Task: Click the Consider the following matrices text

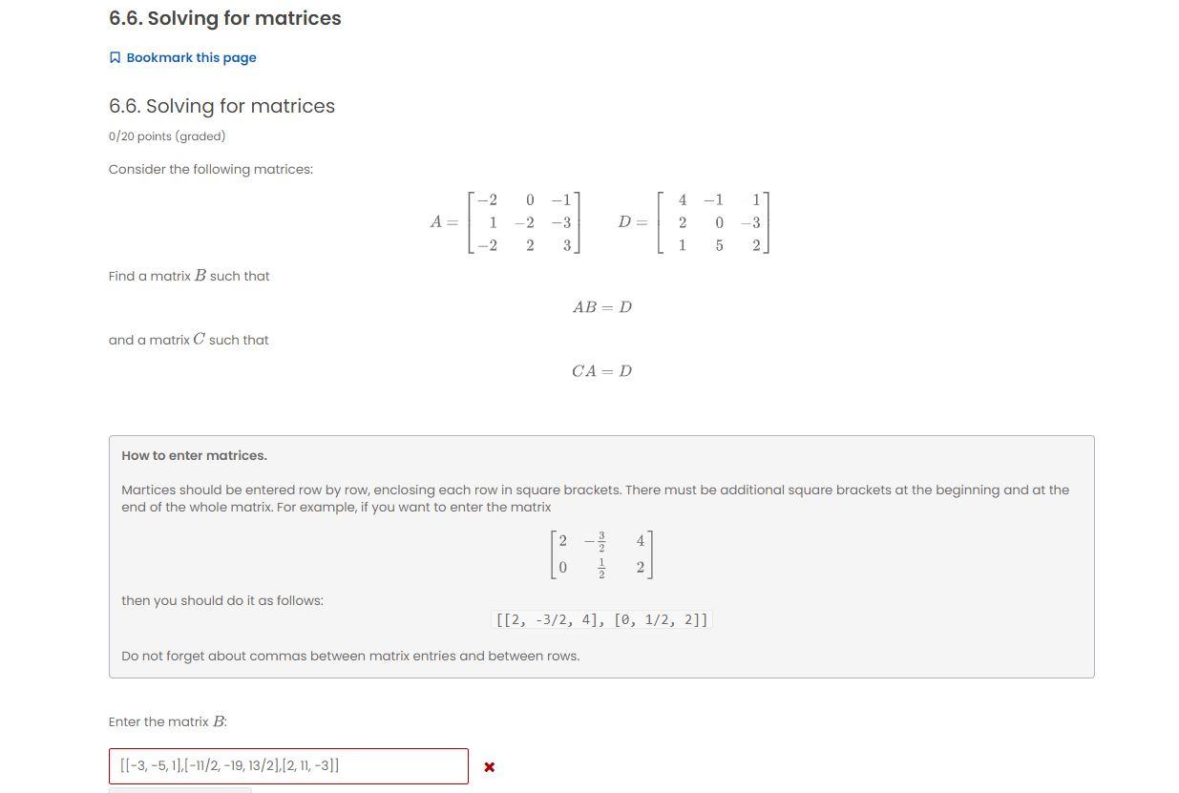Action: (211, 169)
